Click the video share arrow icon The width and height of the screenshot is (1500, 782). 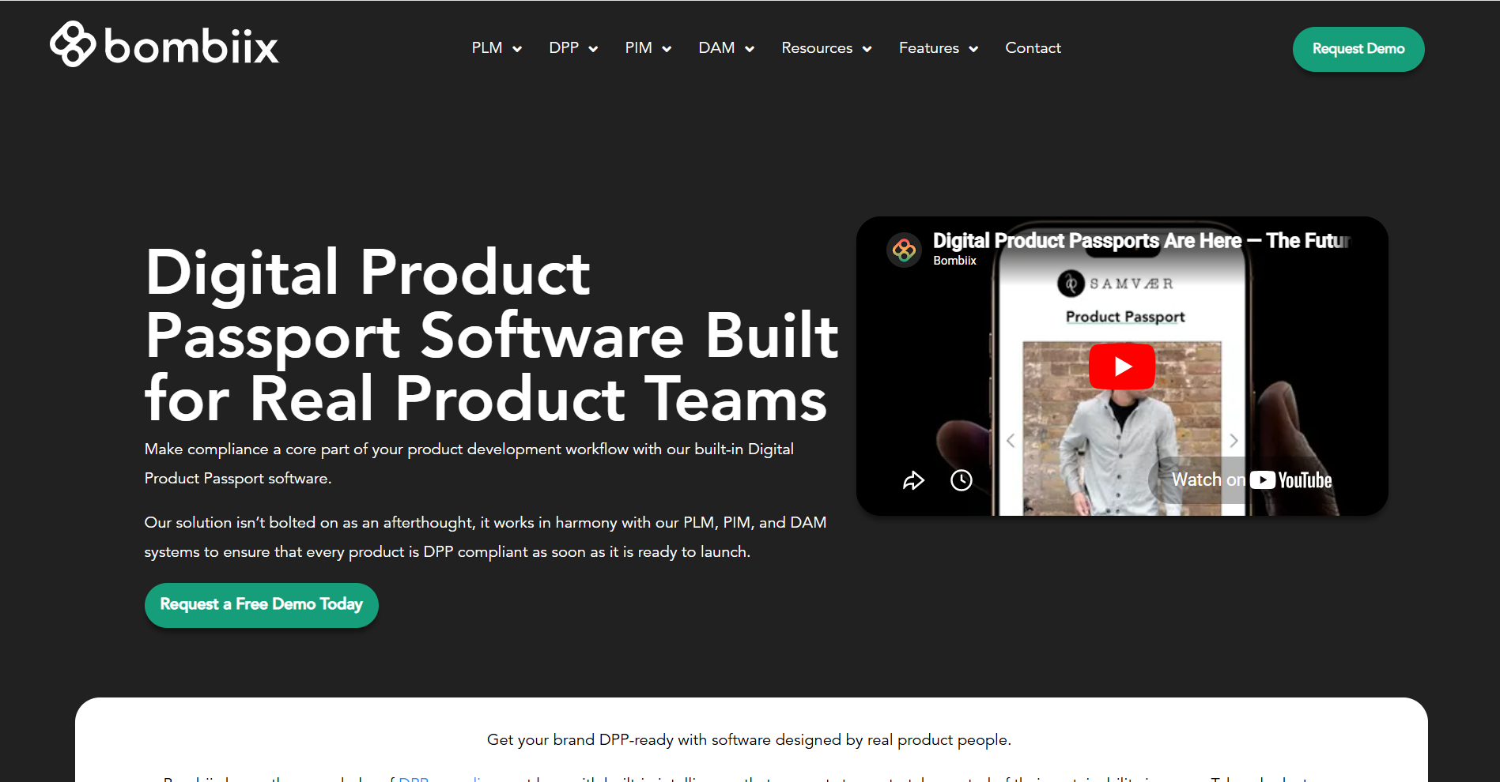[913, 480]
